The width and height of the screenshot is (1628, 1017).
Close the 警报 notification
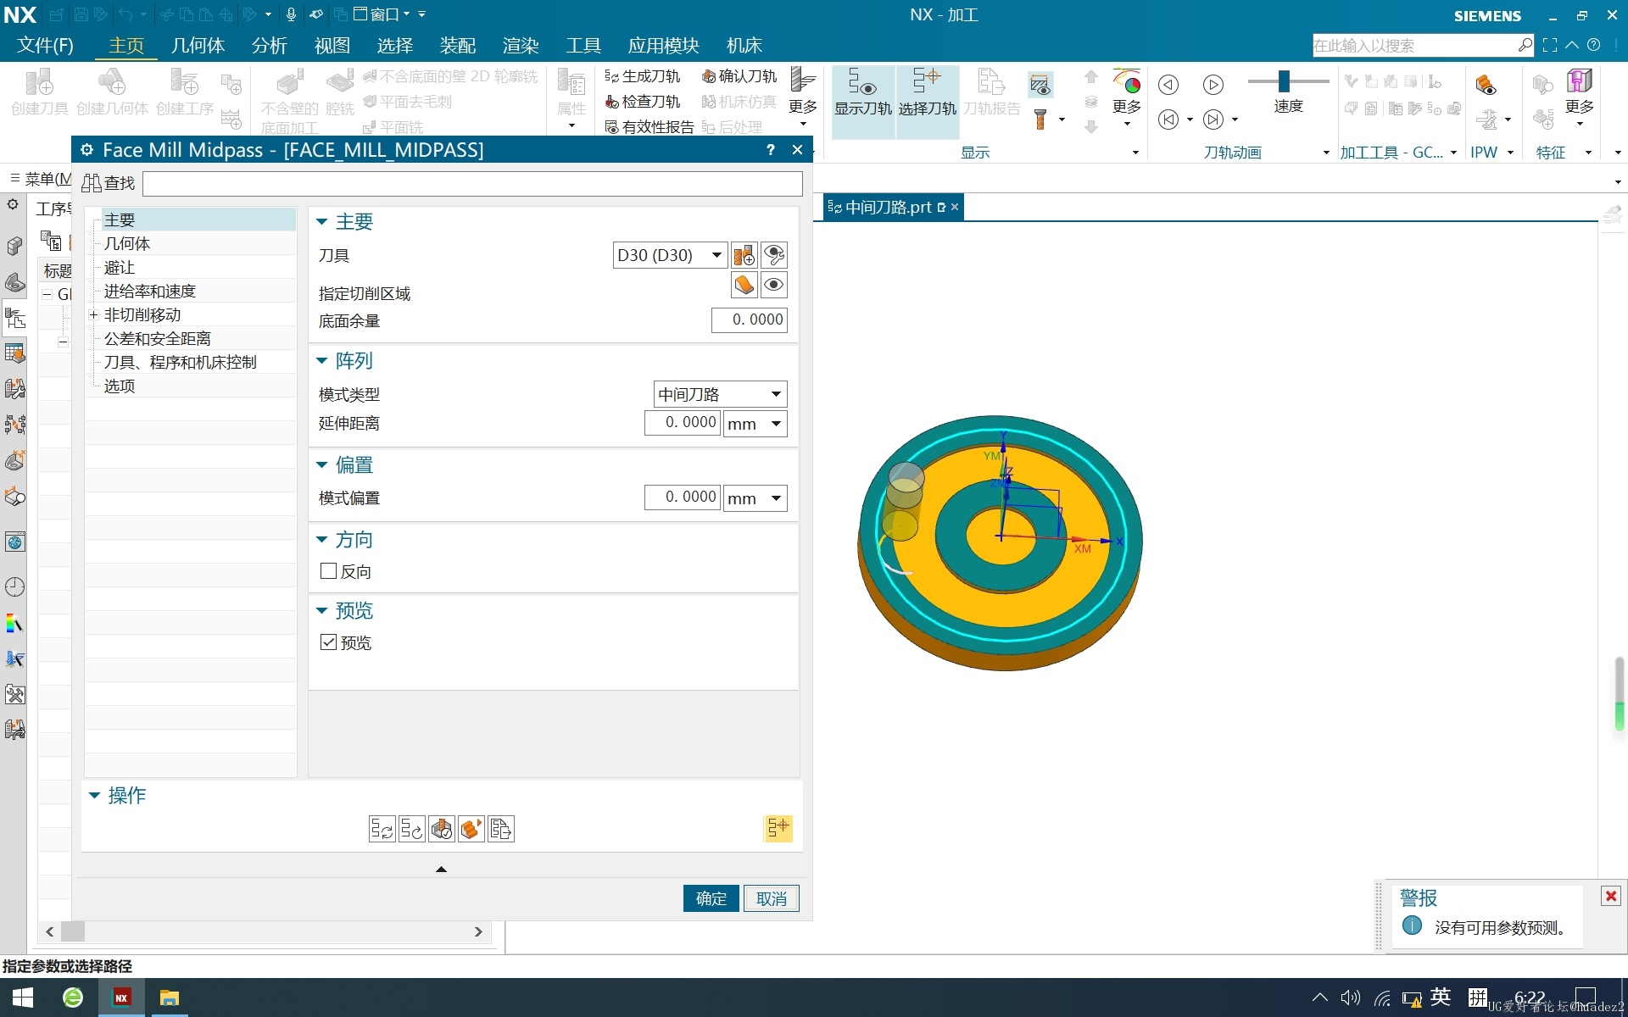[1611, 896]
